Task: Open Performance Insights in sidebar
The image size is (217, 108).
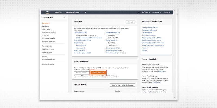Action: [49, 32]
